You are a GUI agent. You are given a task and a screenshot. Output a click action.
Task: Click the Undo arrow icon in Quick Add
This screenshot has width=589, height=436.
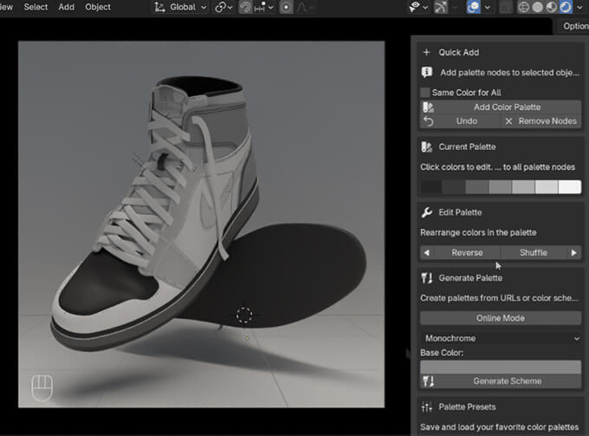click(428, 121)
